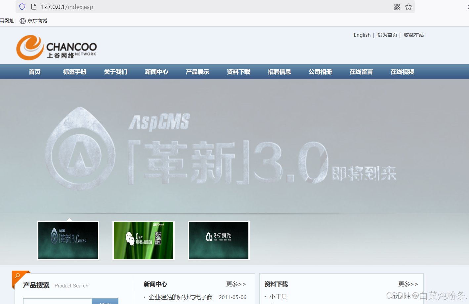The width and height of the screenshot is (469, 304).
Task: Open the news item 企业建站的好处与电子商
Action: [181, 297]
